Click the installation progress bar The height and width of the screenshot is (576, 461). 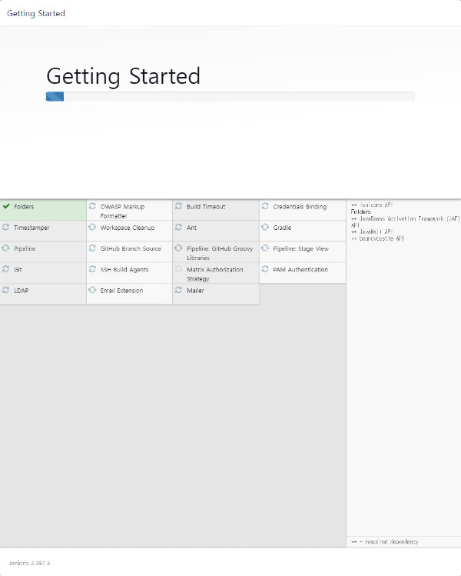[230, 97]
